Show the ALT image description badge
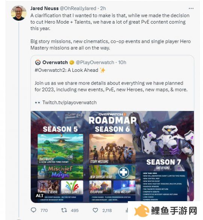Image resolution: width=203 pixels, height=220 pixels. coord(40,196)
